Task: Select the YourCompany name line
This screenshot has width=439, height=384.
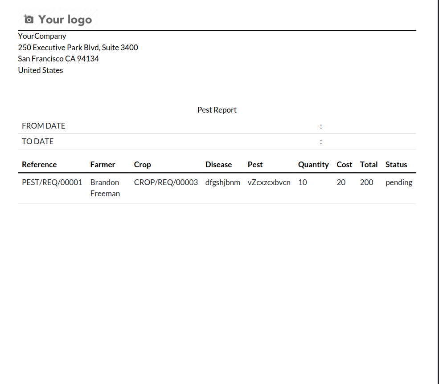Action: (x=42, y=36)
